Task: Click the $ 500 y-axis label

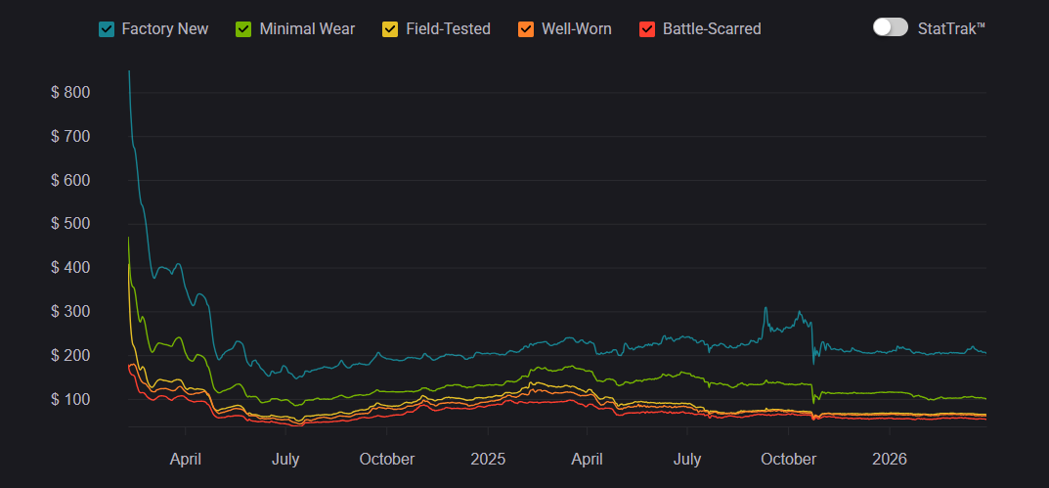Action: (70, 224)
